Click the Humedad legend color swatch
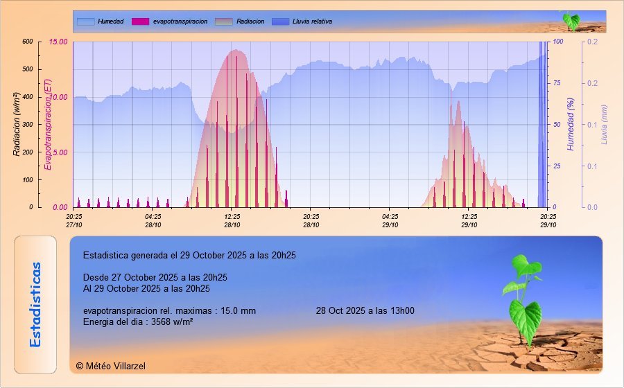 [x=85, y=21]
